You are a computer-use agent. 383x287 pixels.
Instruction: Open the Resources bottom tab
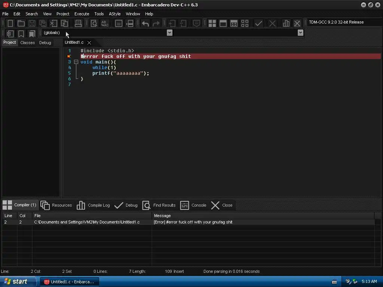pos(56,205)
